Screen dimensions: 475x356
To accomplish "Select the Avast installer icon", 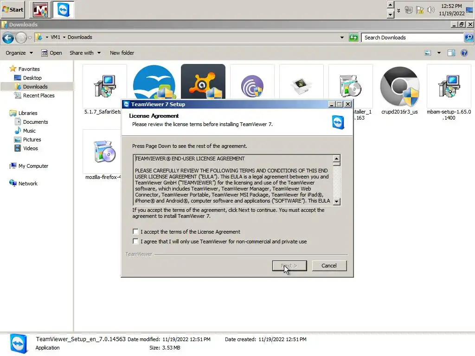I will tap(203, 82).
